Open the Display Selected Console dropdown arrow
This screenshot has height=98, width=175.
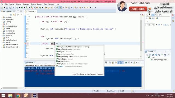point(131,63)
